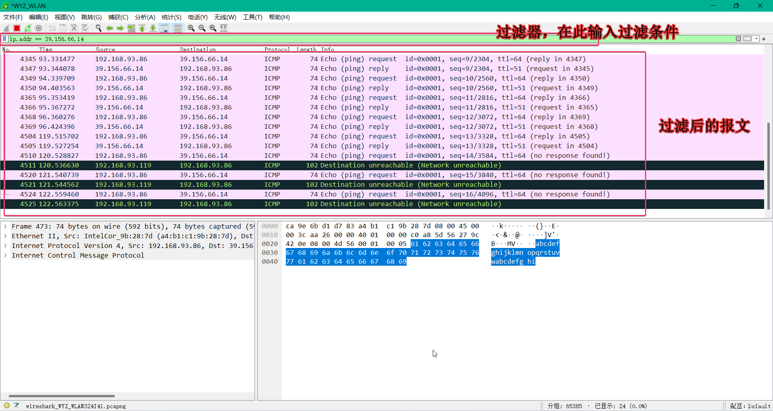Toggle auto-scroll during live capture

click(164, 28)
